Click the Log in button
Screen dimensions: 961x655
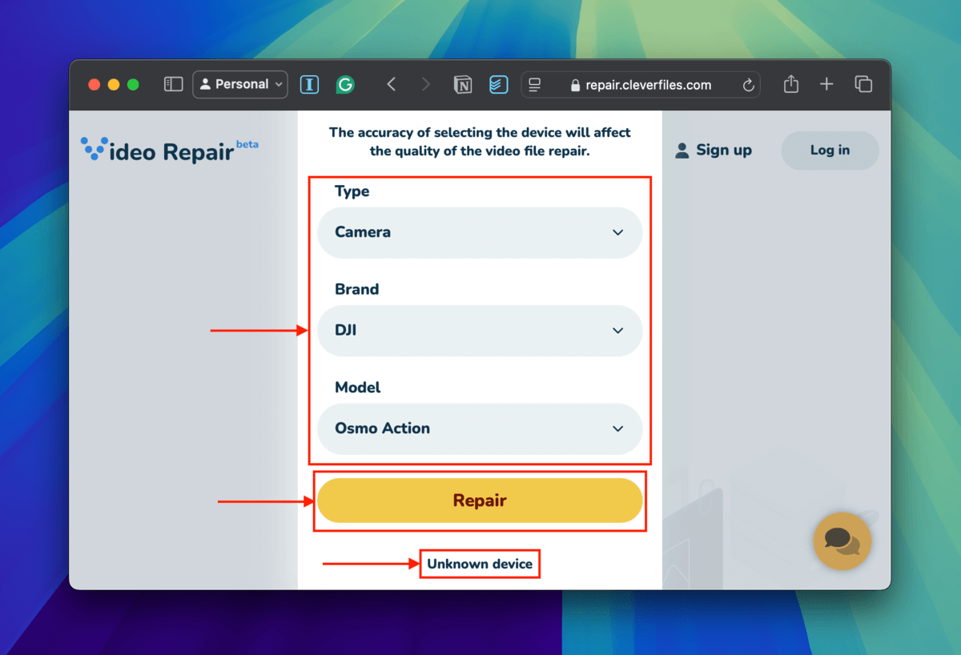pos(830,150)
